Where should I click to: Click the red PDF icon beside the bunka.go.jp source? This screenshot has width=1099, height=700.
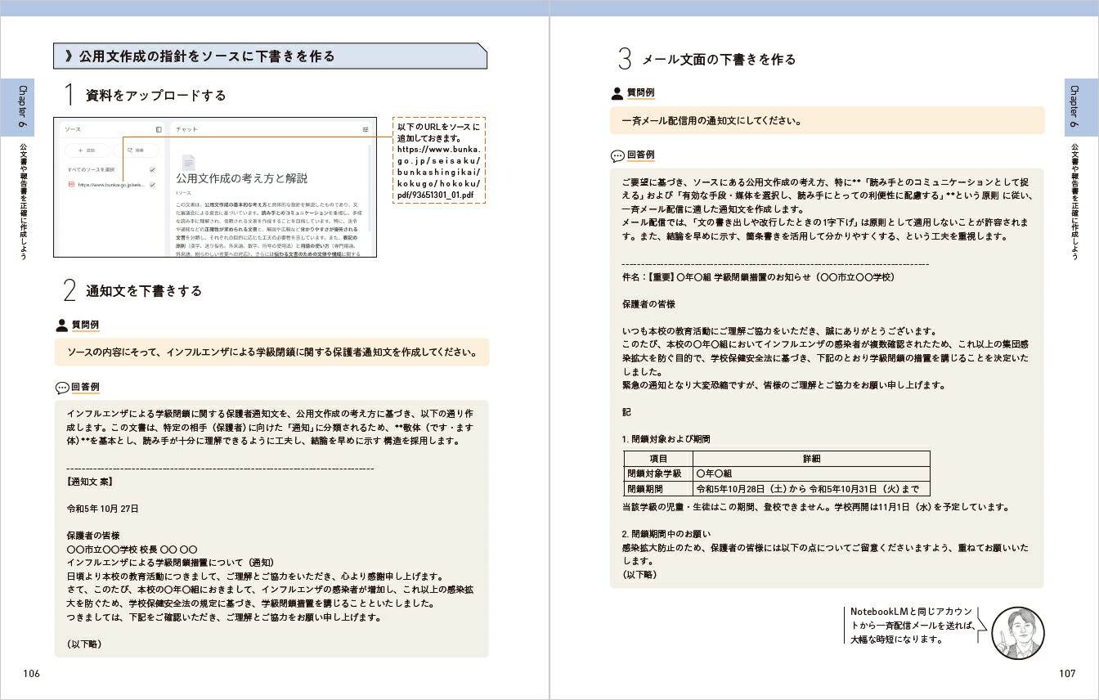tap(71, 186)
